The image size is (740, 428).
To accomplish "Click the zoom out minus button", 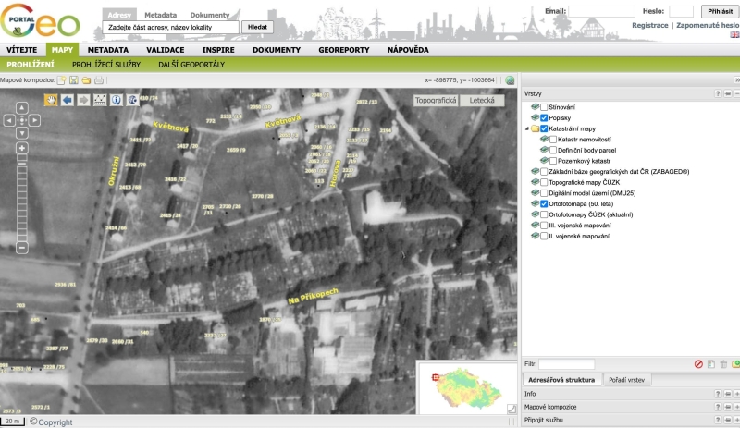I will tap(22, 248).
